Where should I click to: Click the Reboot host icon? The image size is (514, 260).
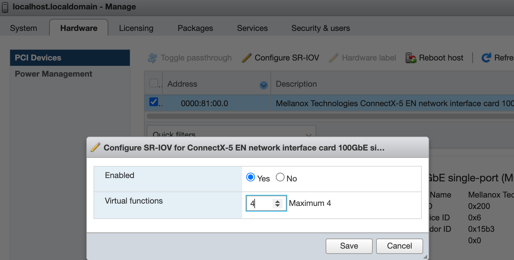click(410, 57)
